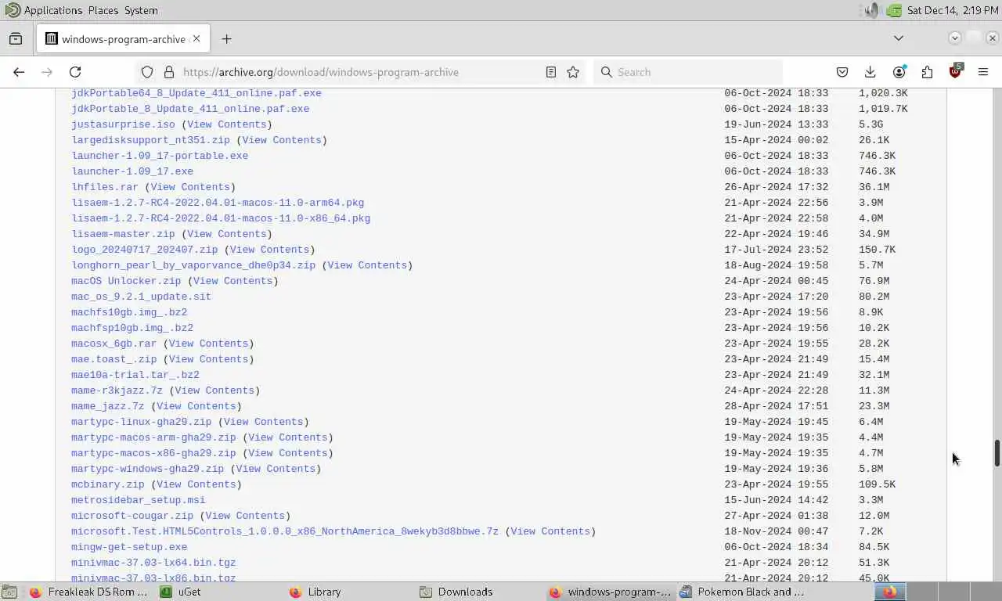View Contents of justasurprise.iso
This screenshot has height=601, width=1002.
pos(227,124)
